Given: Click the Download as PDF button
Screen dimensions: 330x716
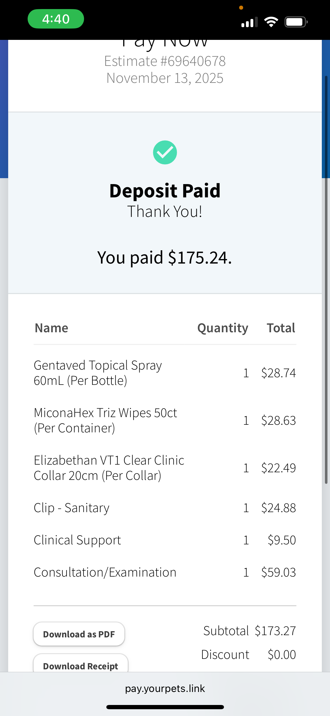Looking at the screenshot, I should pyautogui.click(x=79, y=634).
